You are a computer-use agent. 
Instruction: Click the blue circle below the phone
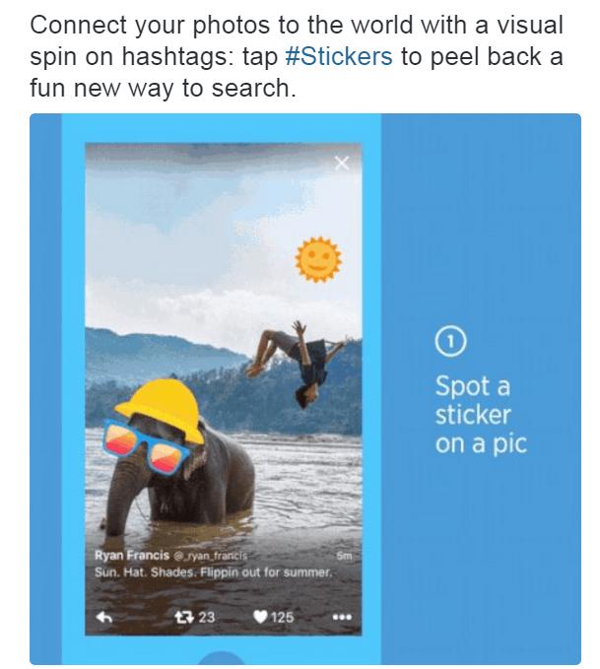click(x=222, y=659)
